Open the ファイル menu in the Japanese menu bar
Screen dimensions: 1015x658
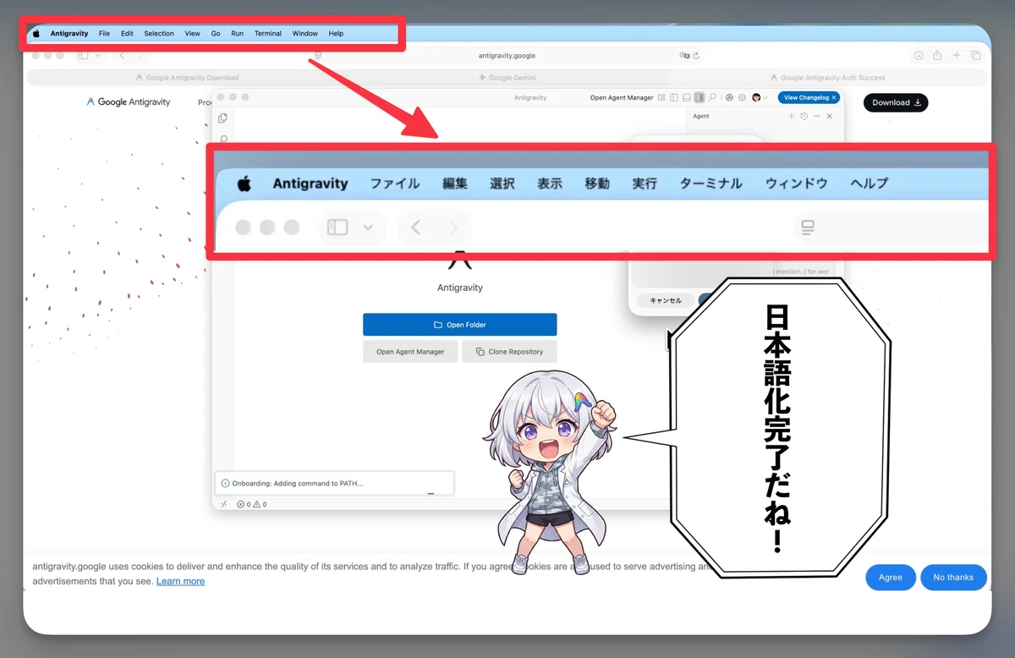395,184
